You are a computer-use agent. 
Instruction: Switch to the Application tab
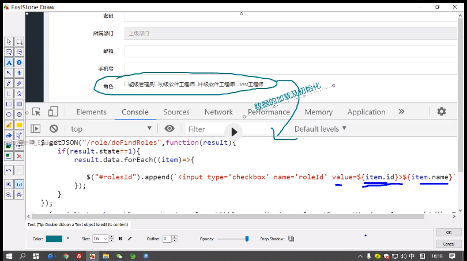coord(366,112)
